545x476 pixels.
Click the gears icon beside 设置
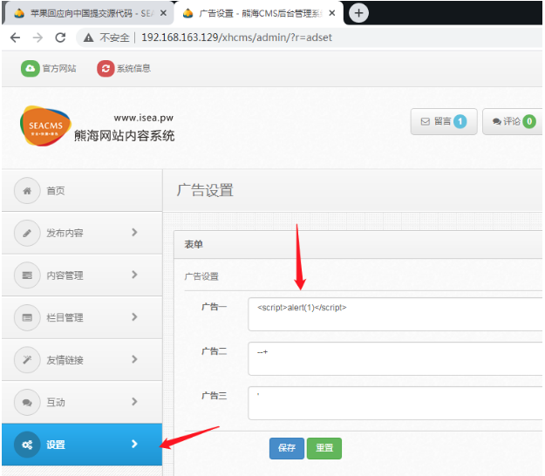(x=27, y=445)
